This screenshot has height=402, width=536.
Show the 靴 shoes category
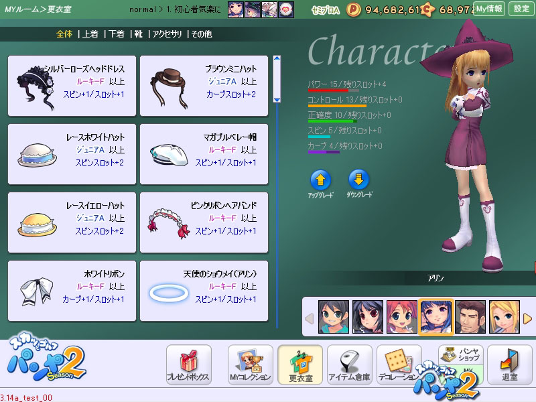(139, 34)
